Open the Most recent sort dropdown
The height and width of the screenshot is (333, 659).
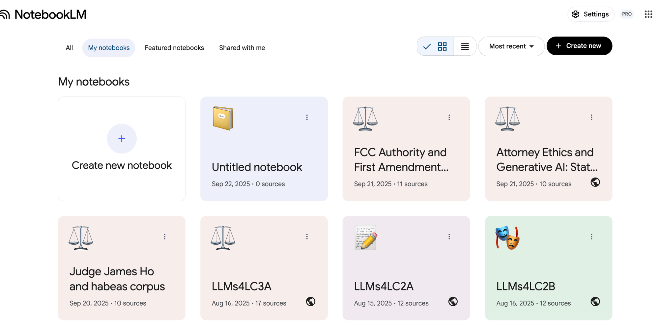(x=511, y=46)
